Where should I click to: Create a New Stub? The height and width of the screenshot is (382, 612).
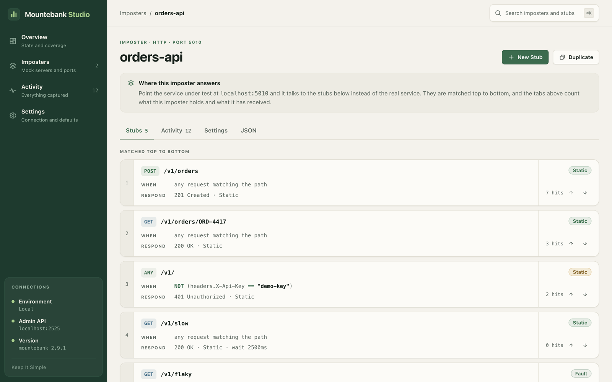coord(525,57)
